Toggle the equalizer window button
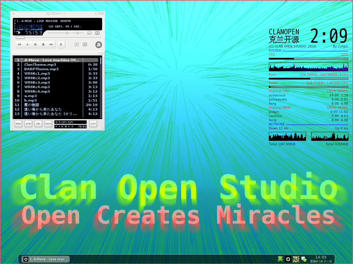Viewport: 353px width, 264px height. coord(89,33)
